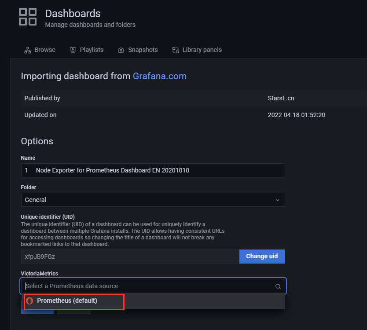Click the Browse sitemap icon

pos(28,50)
